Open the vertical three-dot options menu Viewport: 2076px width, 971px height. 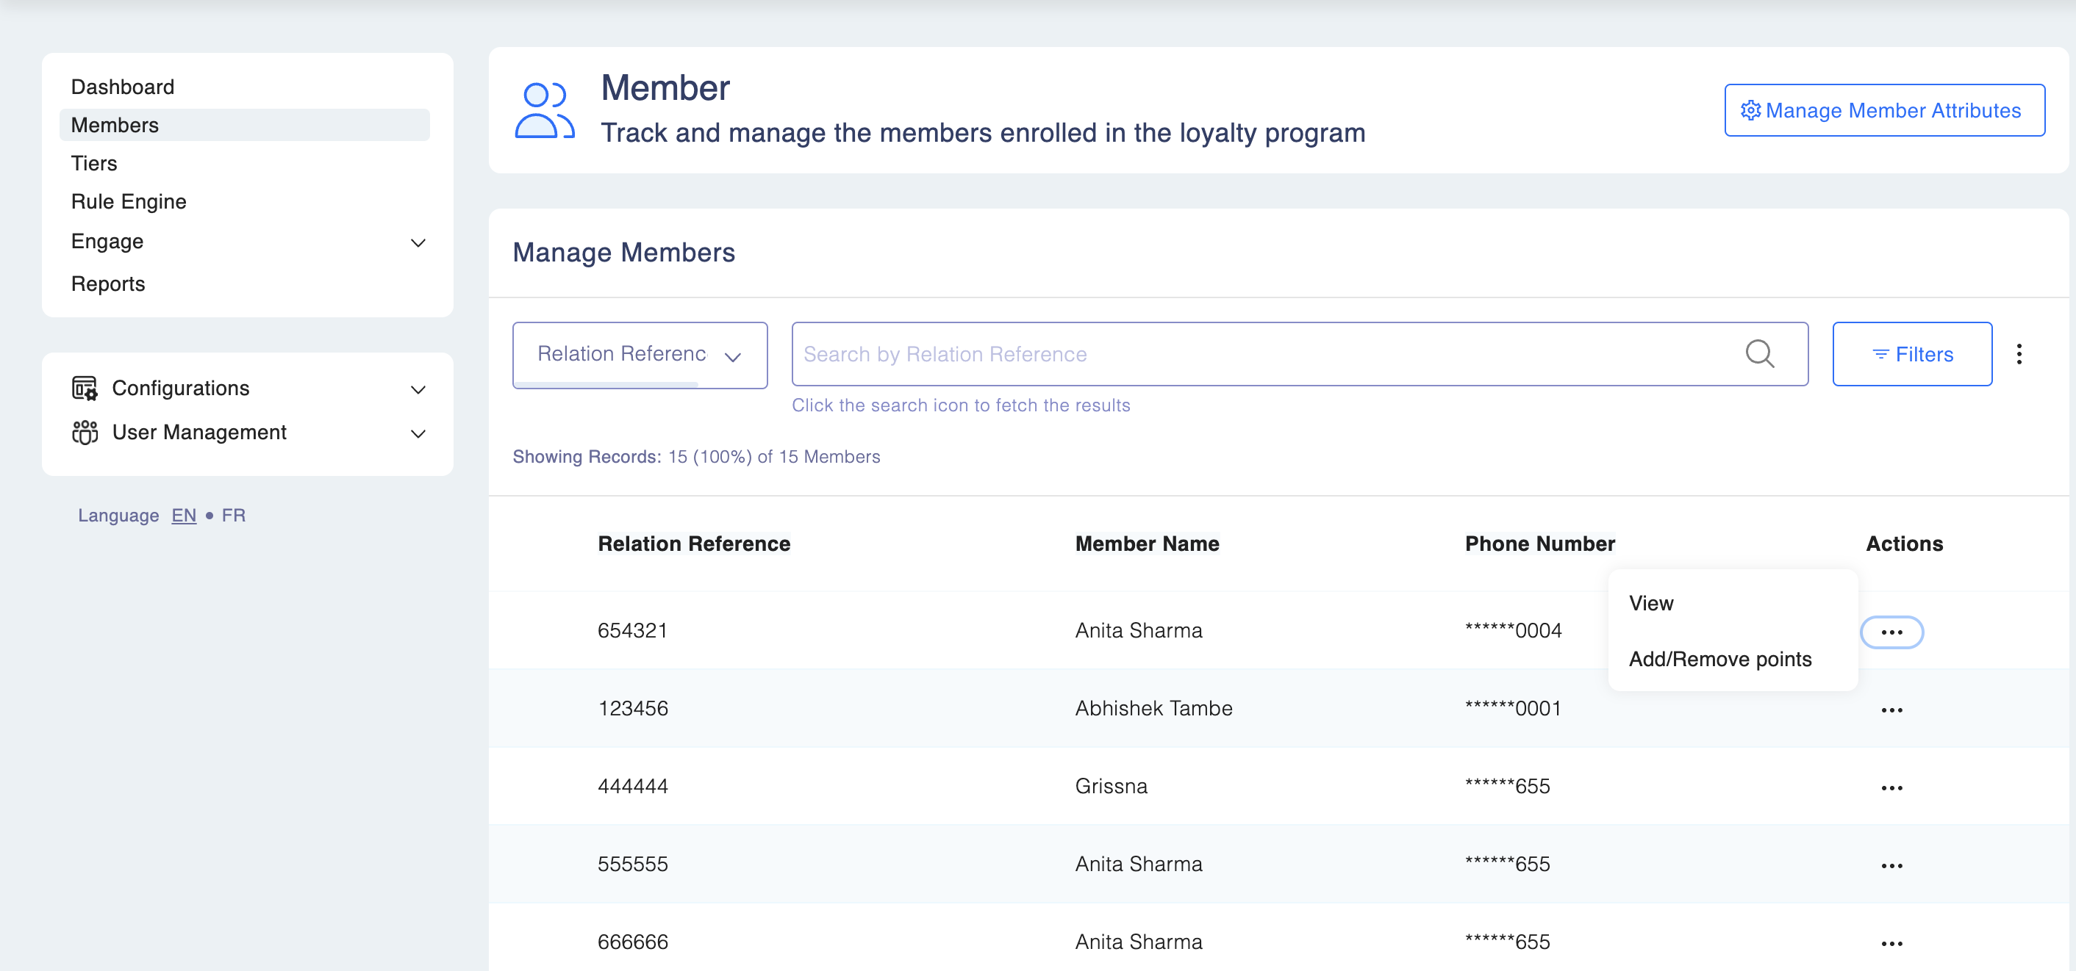coord(2018,354)
